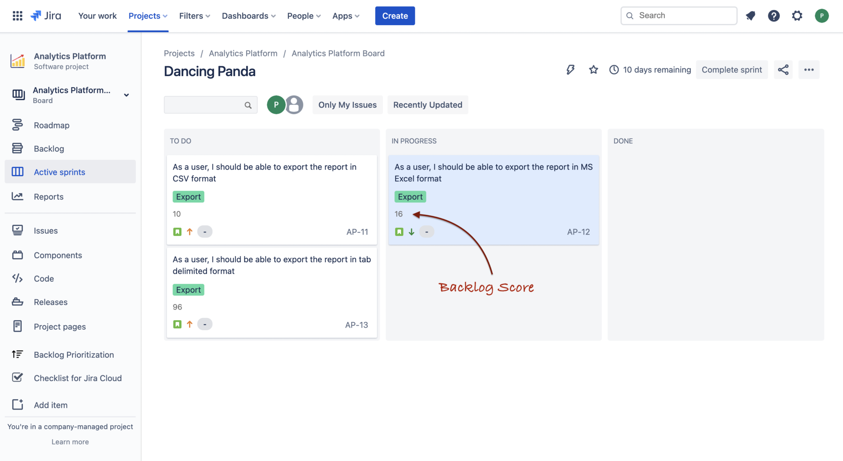Open the help question mark icon
This screenshot has height=461, width=843.
[773, 16]
